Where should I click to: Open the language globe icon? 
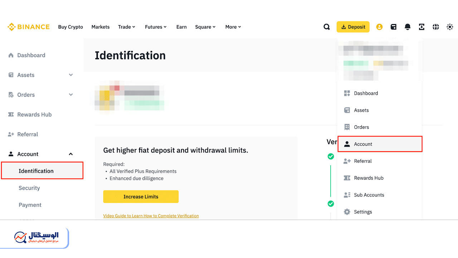point(435,27)
